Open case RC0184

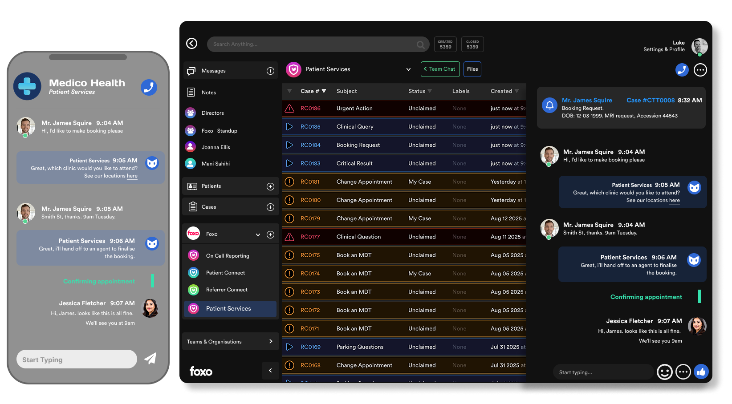coord(310,145)
